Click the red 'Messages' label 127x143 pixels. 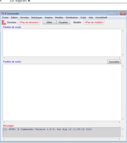8,126
